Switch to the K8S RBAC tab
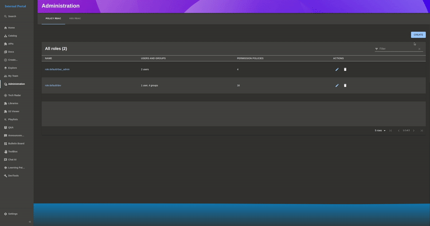The height and width of the screenshot is (226, 430). pyautogui.click(x=75, y=18)
